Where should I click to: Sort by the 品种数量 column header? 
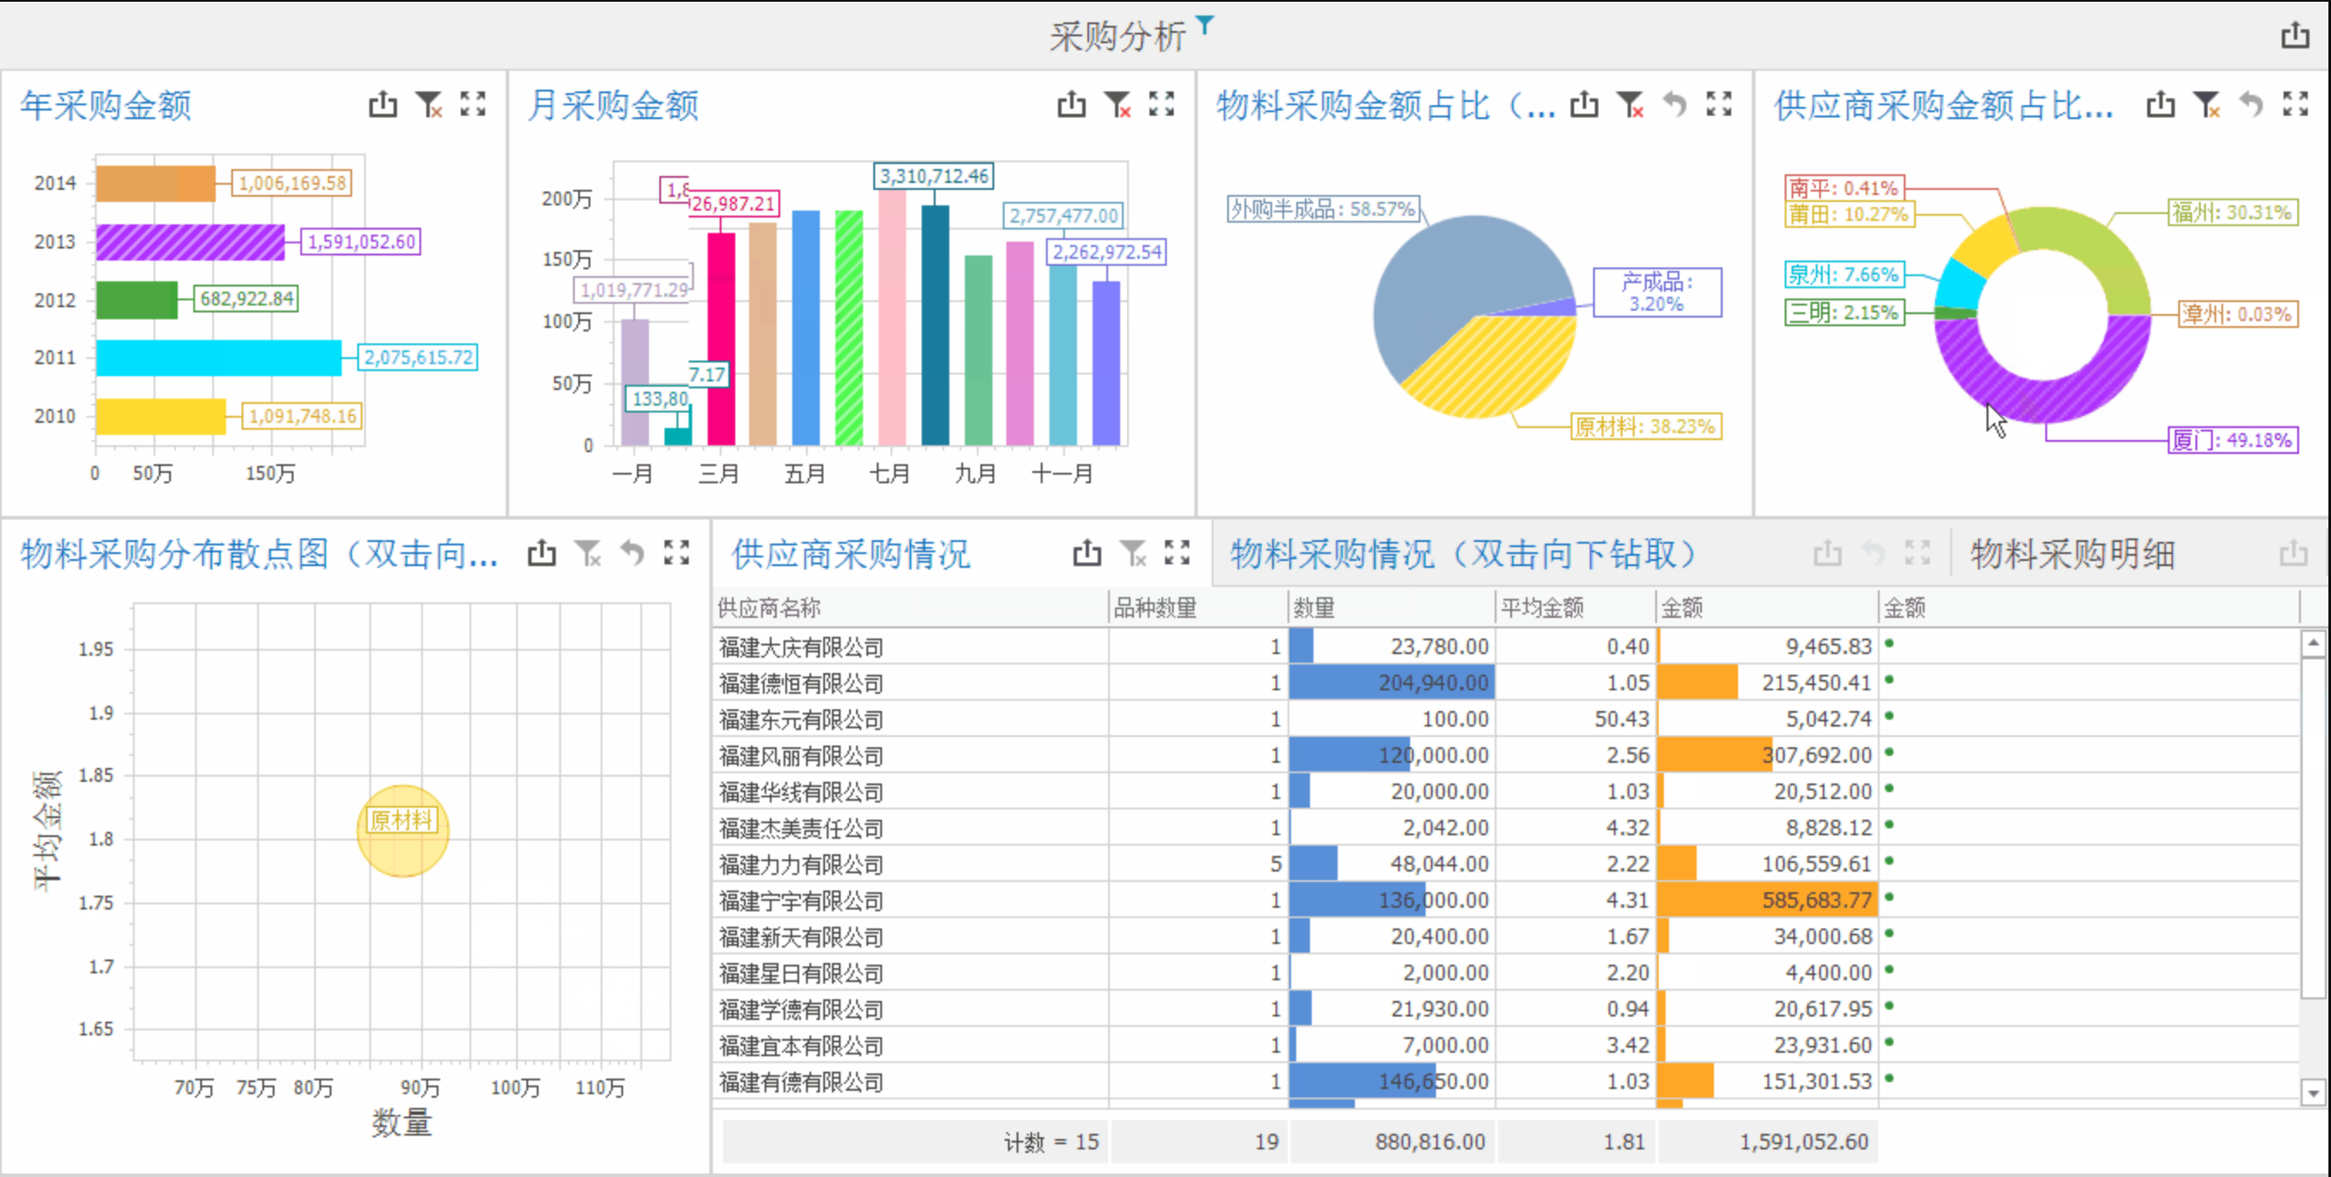pos(1198,608)
